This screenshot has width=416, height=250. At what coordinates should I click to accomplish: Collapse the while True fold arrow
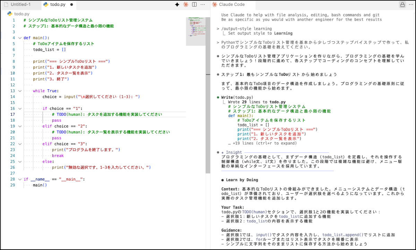[20, 91]
